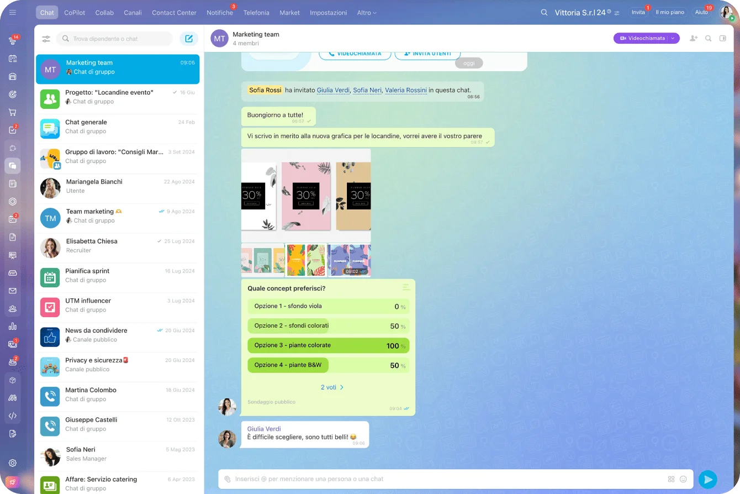
Task: Open the poster designs image thumbnail
Action: point(306,196)
